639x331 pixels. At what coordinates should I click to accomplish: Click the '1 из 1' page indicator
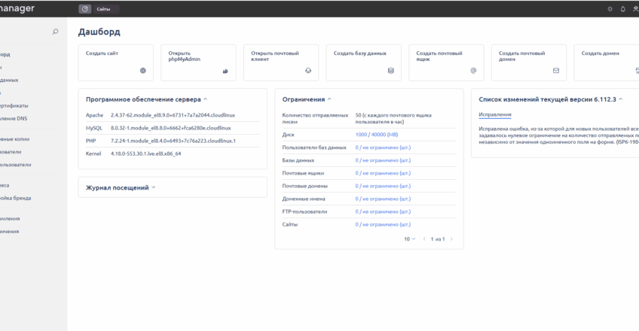(x=438, y=239)
